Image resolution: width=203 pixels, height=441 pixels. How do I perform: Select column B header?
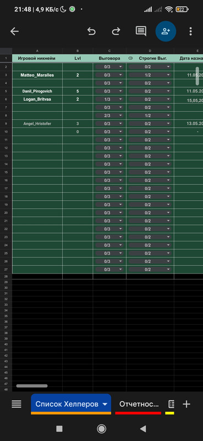[78, 51]
